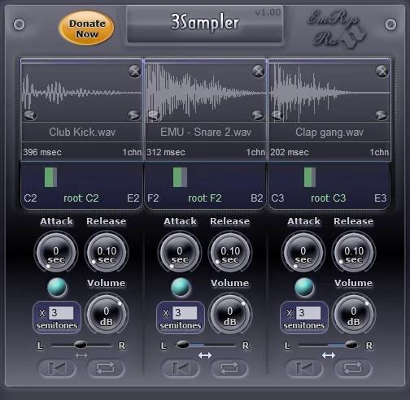The image size is (410, 400).
Task: Load next sample for Club Kick slot
Action: (x=133, y=115)
